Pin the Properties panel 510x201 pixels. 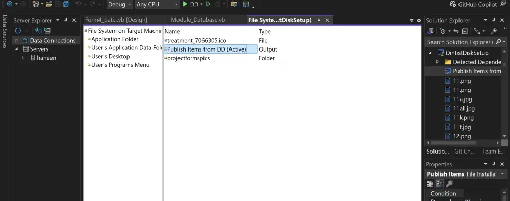click(x=494, y=164)
